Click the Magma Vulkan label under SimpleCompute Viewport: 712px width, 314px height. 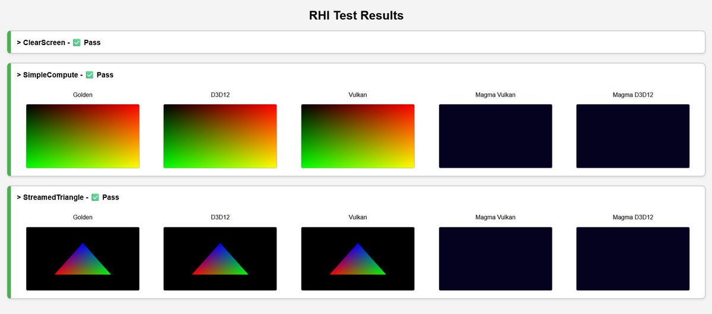495,95
